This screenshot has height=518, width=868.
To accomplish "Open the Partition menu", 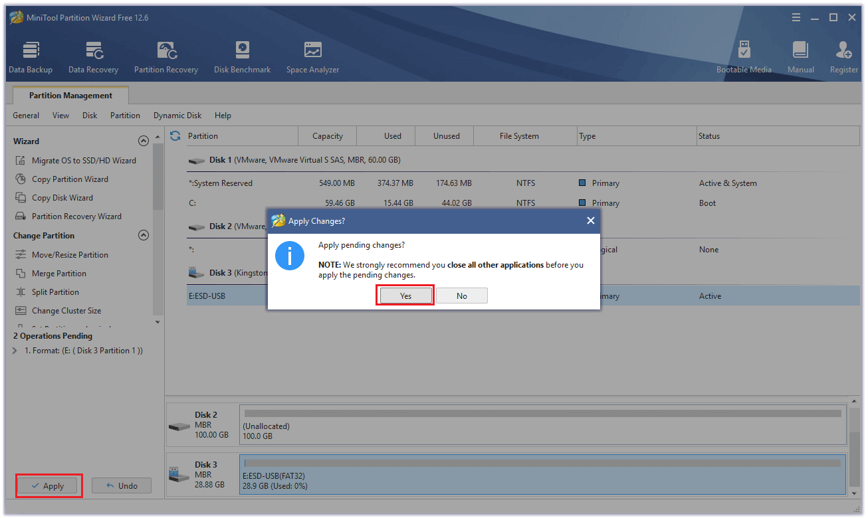I will (x=125, y=116).
